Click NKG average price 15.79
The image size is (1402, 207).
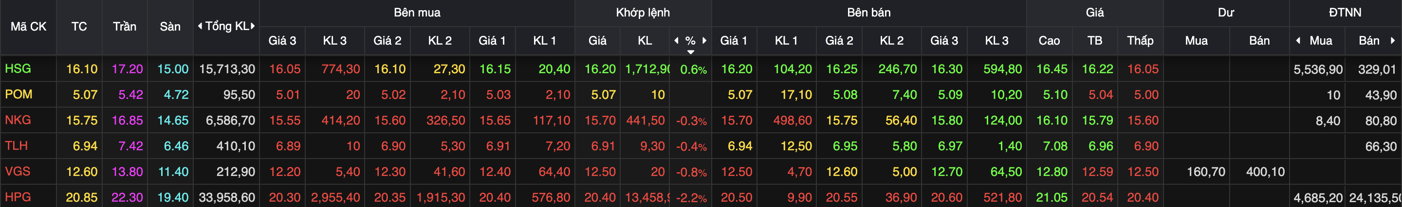1097,120
